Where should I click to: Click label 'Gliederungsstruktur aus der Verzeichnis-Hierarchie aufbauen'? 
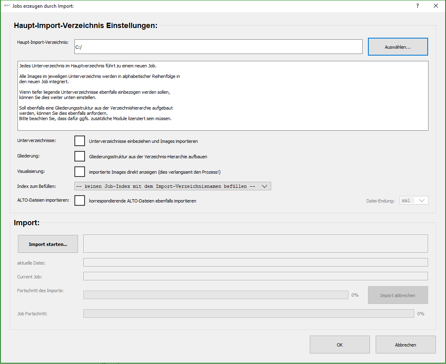(148, 157)
